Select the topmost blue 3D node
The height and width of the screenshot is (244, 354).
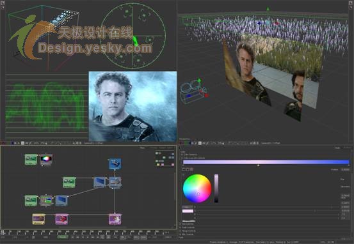[115, 164]
